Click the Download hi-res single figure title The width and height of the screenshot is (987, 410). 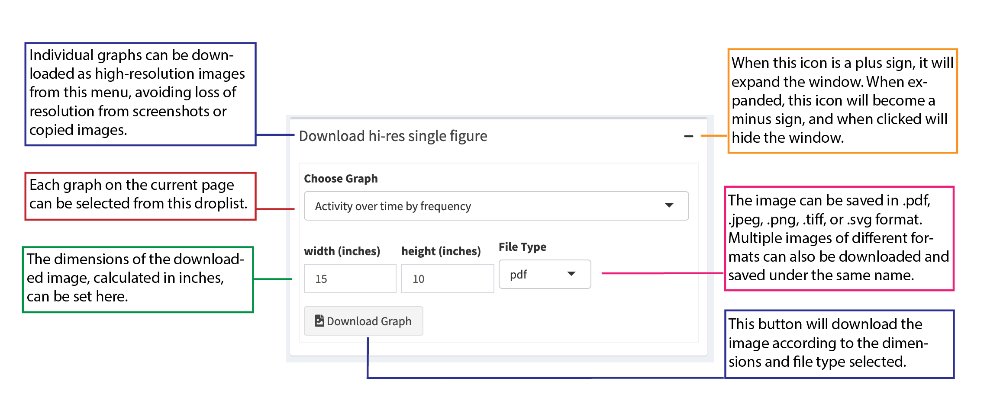click(x=393, y=136)
